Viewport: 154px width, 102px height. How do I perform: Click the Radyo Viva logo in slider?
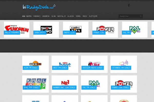76,29
